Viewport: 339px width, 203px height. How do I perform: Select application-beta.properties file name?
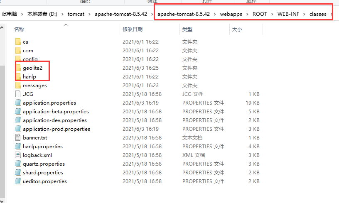pyautogui.click(x=56, y=111)
